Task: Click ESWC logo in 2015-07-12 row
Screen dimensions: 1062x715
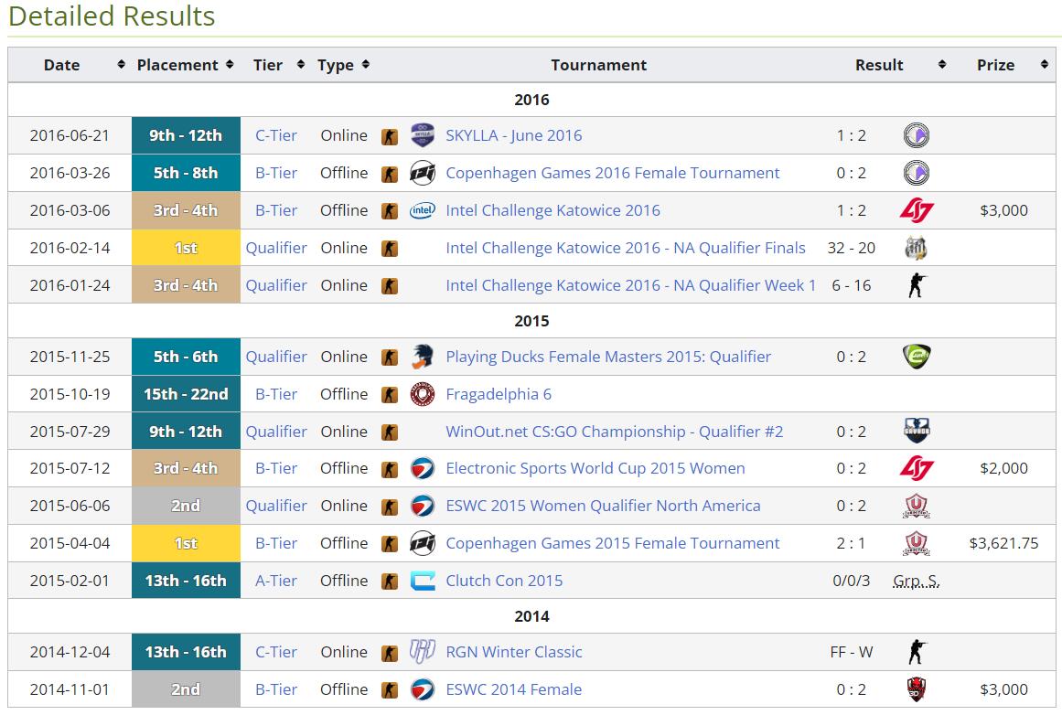Action: click(423, 468)
